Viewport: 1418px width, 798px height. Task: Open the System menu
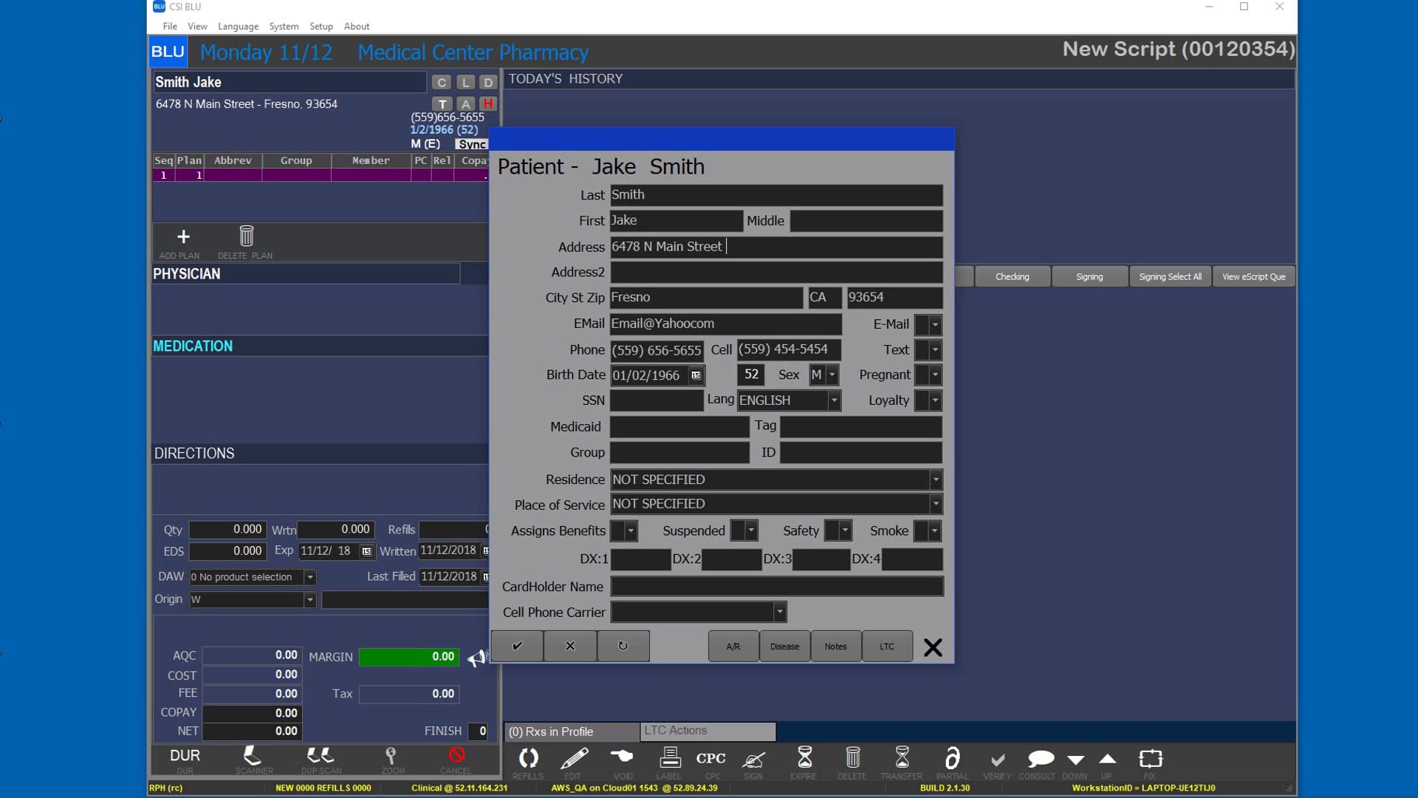[284, 27]
